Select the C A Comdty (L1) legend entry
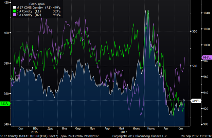The width and height of the screenshot is (212, 138). pos(37,11)
